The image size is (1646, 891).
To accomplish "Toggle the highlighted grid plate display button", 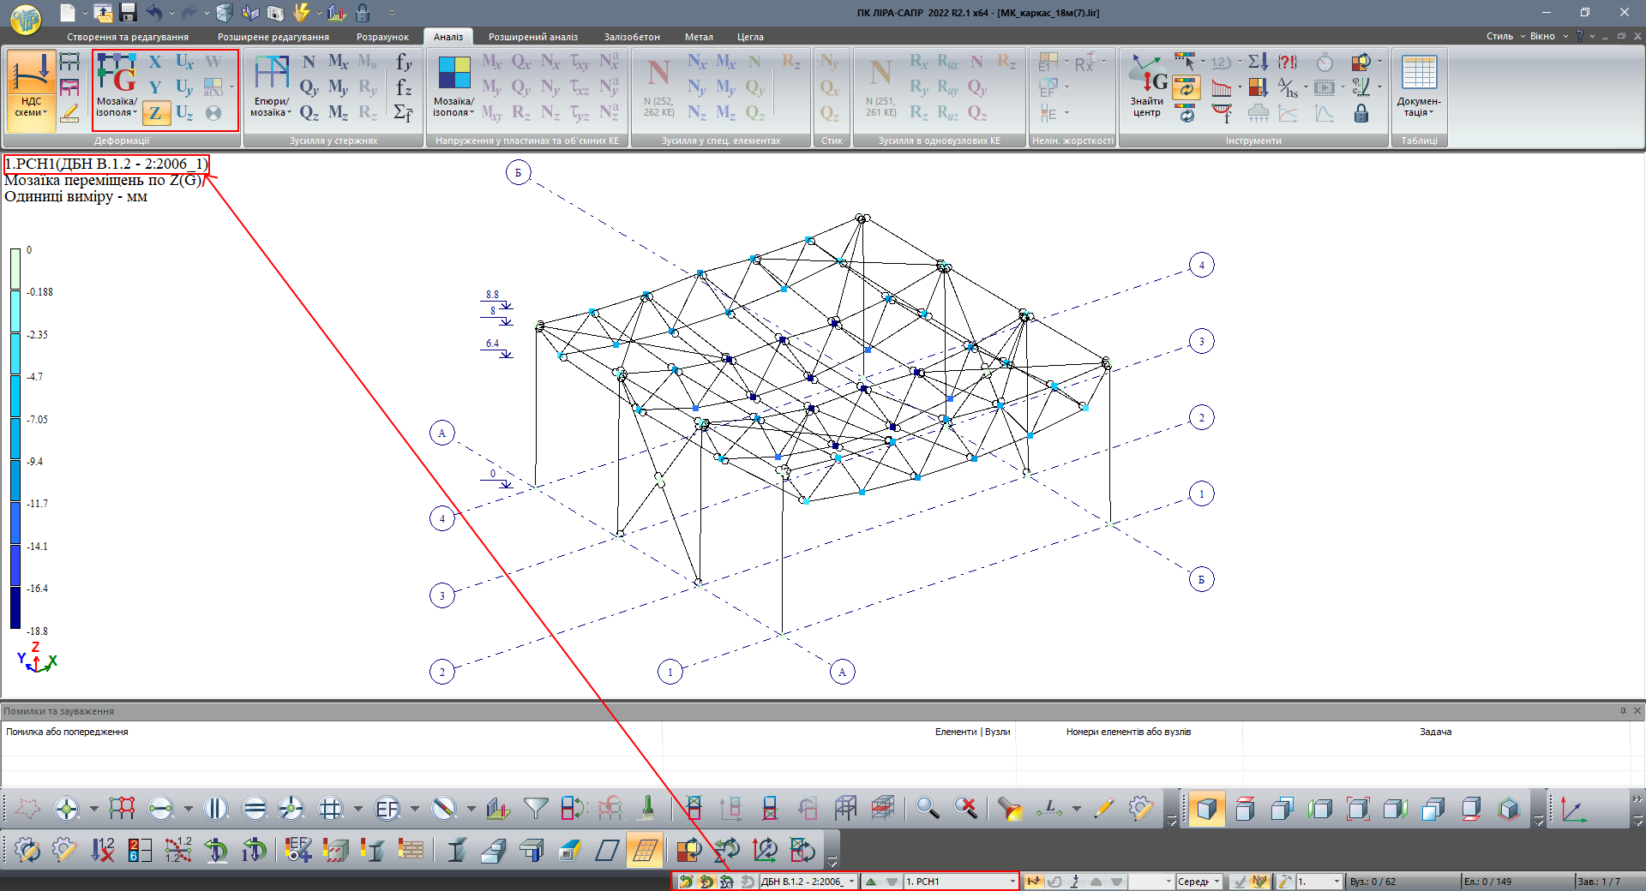I will pos(644,850).
